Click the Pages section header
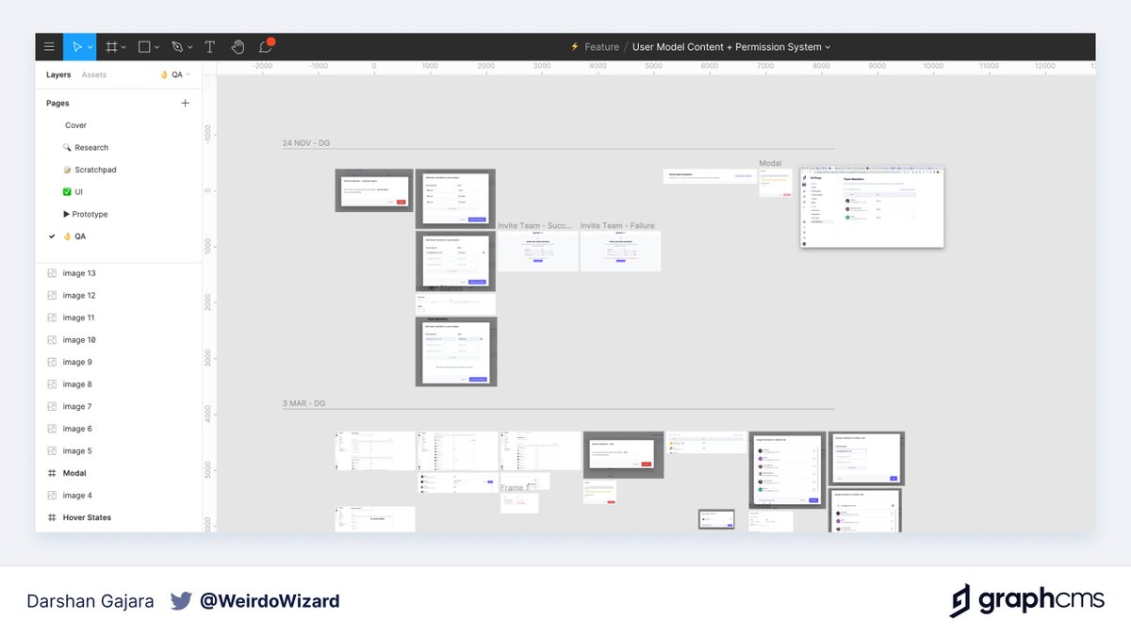This screenshot has height=636, width=1131. tap(57, 103)
